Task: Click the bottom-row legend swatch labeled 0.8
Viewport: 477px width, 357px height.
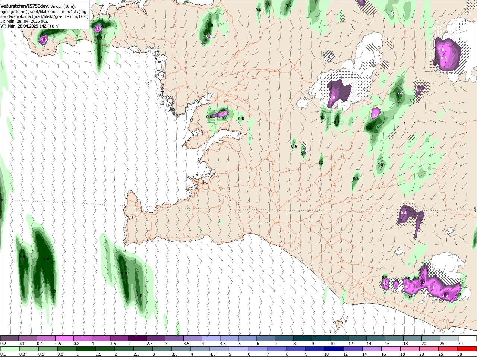Action: (x=67, y=349)
